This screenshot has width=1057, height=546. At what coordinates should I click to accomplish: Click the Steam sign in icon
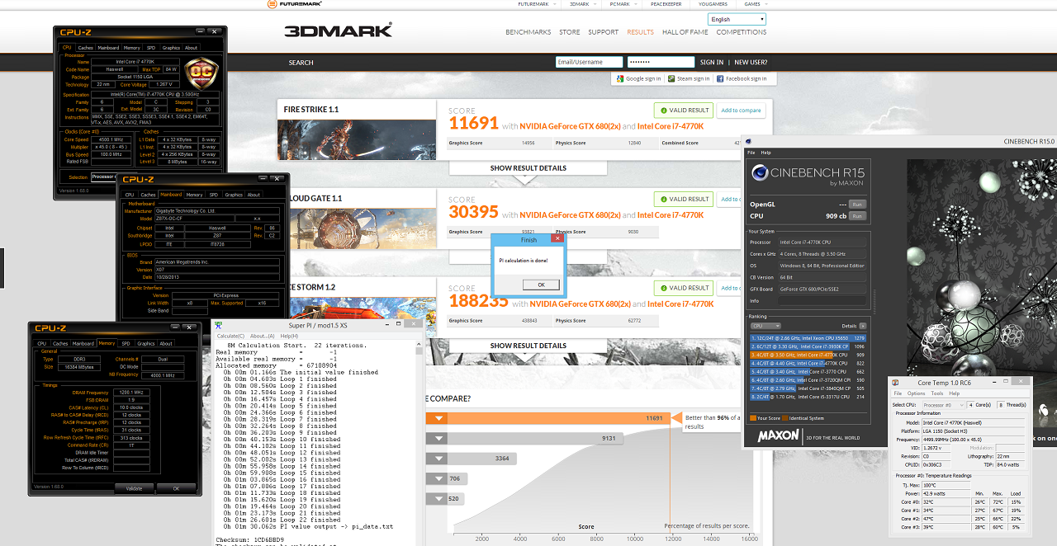click(x=672, y=78)
